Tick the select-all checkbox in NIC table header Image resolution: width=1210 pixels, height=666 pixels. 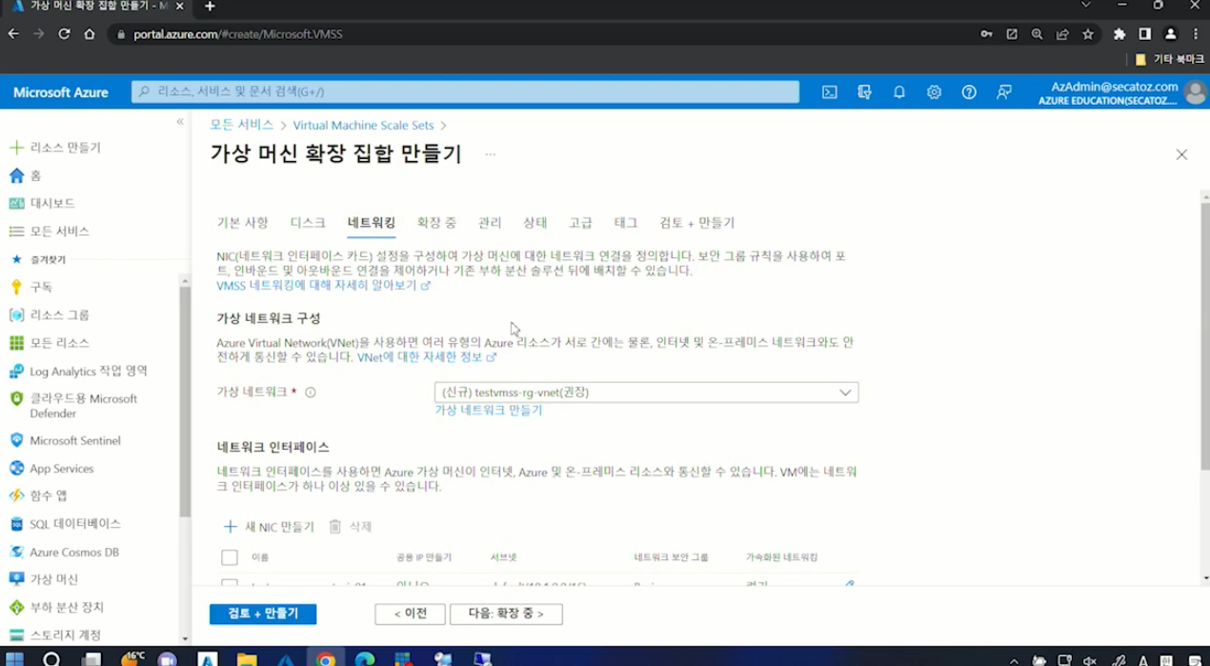click(x=230, y=557)
